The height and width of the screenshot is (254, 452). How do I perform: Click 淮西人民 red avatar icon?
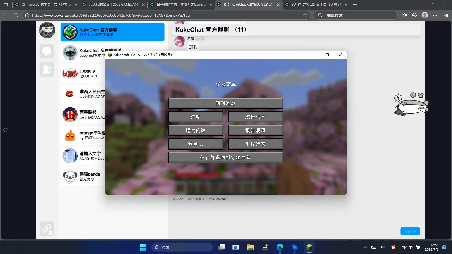click(x=70, y=94)
